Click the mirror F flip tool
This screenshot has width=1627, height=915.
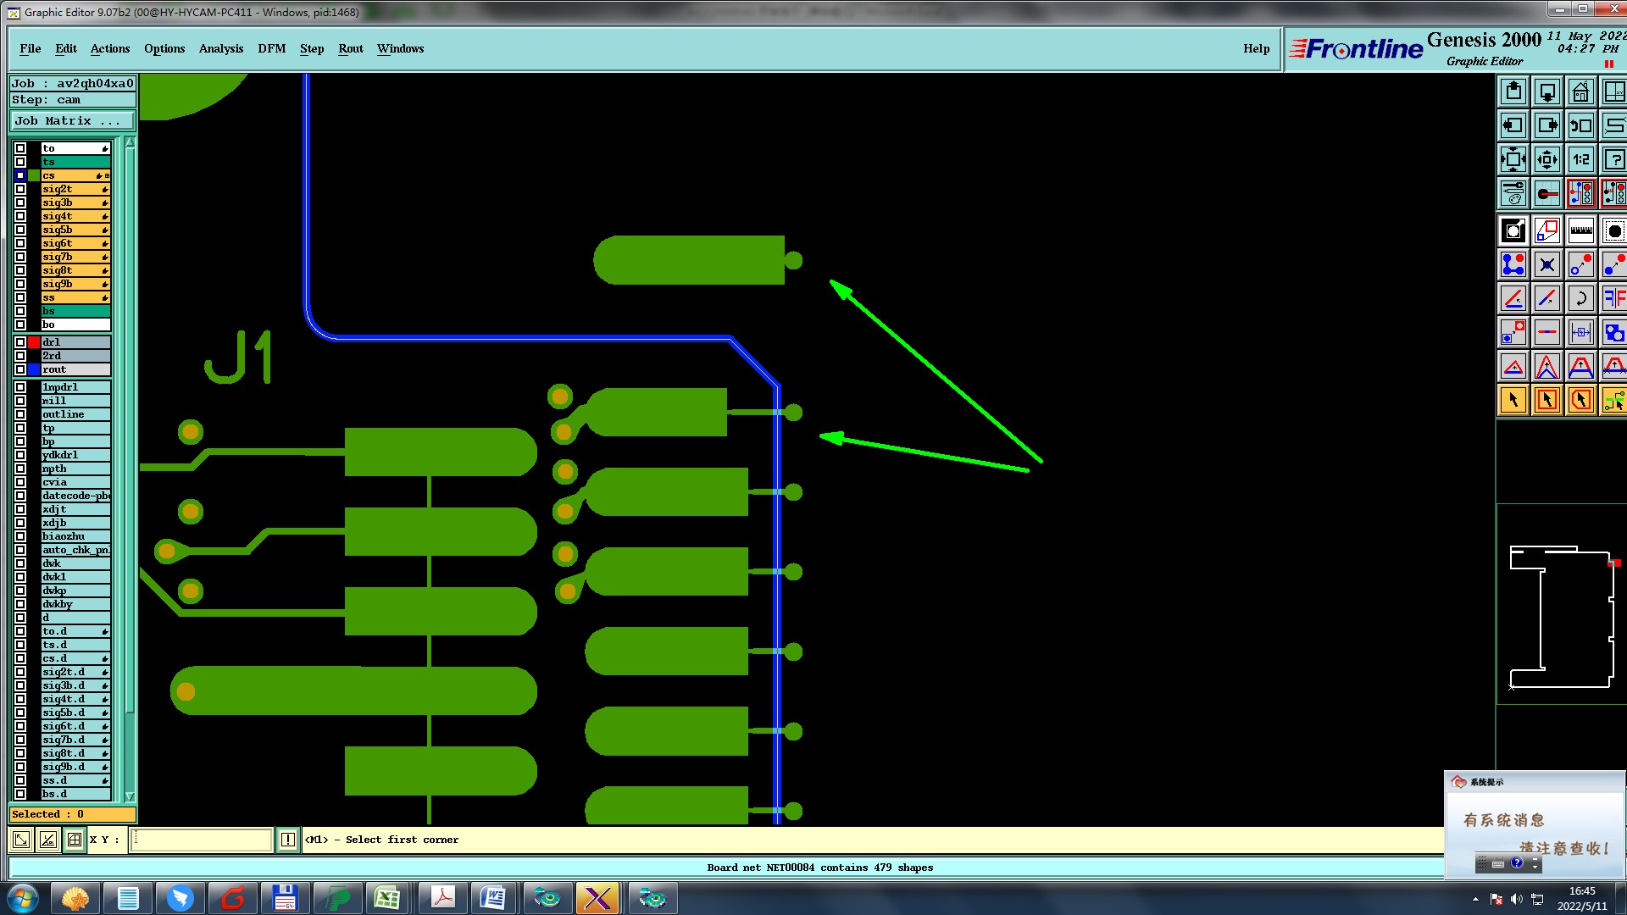pos(1614,298)
